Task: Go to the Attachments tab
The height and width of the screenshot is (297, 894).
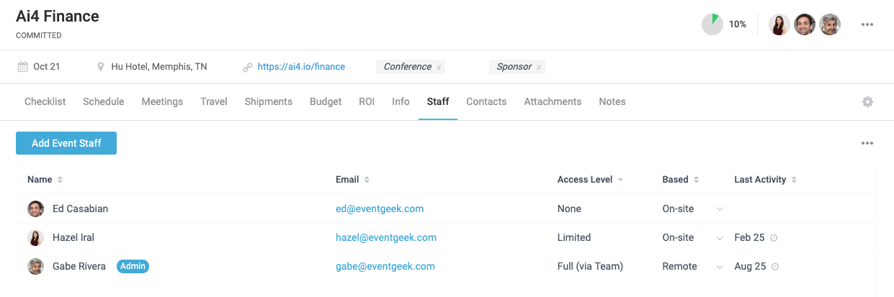Action: (x=553, y=102)
